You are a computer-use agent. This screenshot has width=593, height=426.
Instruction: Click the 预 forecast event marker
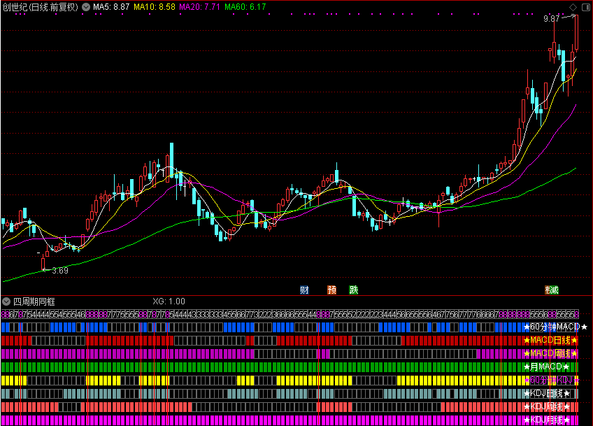click(x=331, y=290)
